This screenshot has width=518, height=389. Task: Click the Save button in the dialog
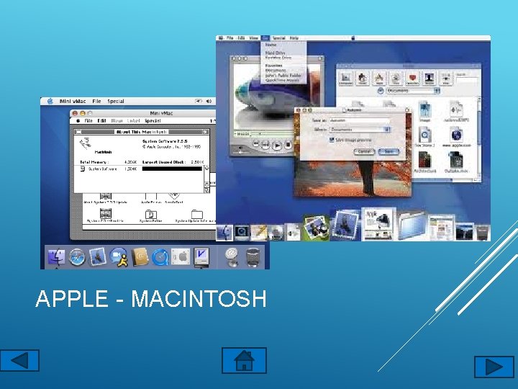pyautogui.click(x=388, y=151)
